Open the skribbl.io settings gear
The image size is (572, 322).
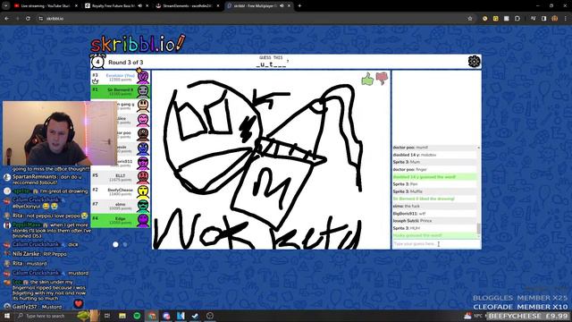point(474,62)
